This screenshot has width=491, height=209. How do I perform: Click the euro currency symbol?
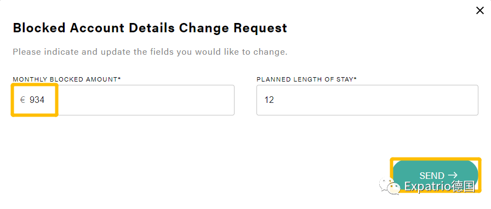click(x=22, y=100)
